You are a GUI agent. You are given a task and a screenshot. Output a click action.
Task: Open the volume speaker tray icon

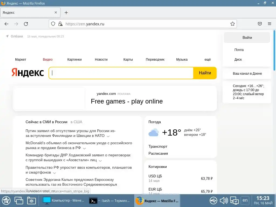[x=224, y=201]
